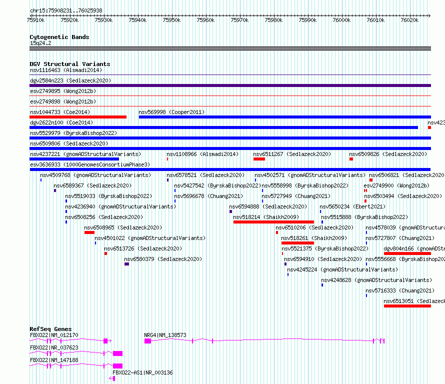
Task: Click nsv5727807 (Chuang2021) label
Action: point(400,238)
